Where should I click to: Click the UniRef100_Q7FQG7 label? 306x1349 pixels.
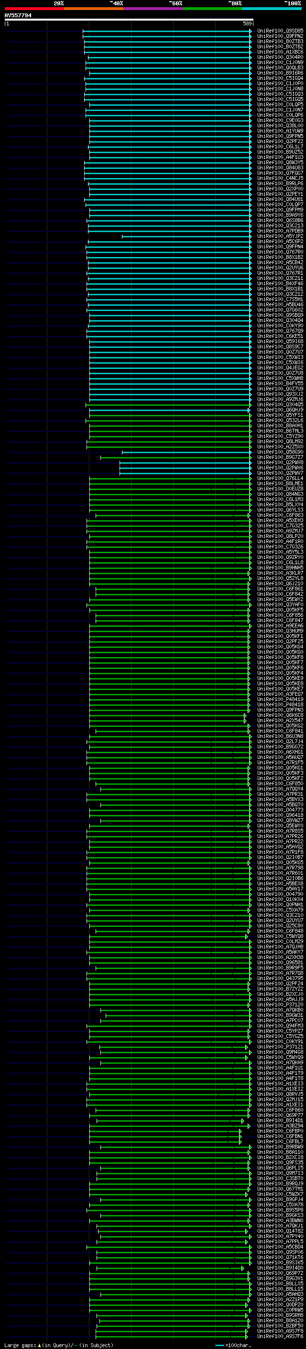(x=280, y=173)
